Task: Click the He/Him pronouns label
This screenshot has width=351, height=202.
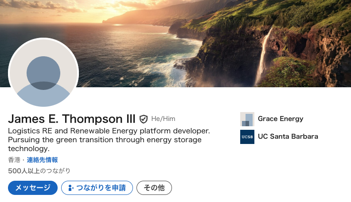Action: coord(163,119)
